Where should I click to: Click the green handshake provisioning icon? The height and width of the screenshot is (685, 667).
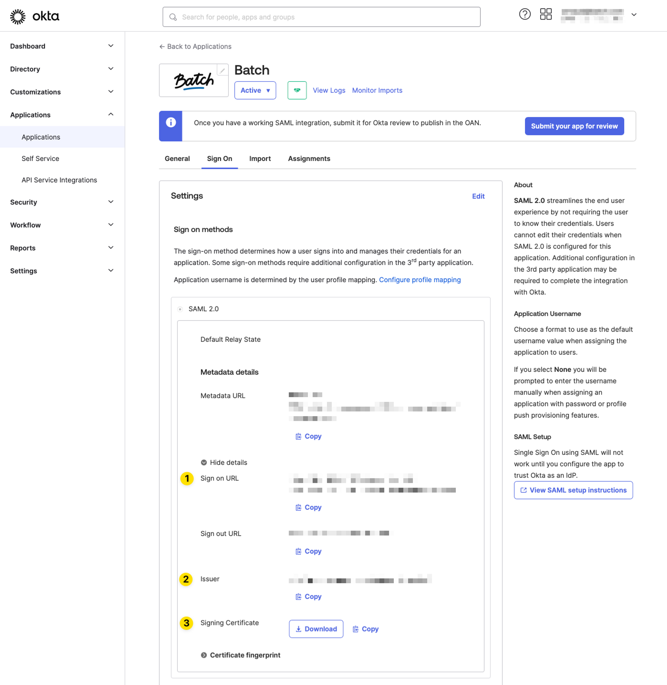pyautogui.click(x=297, y=90)
